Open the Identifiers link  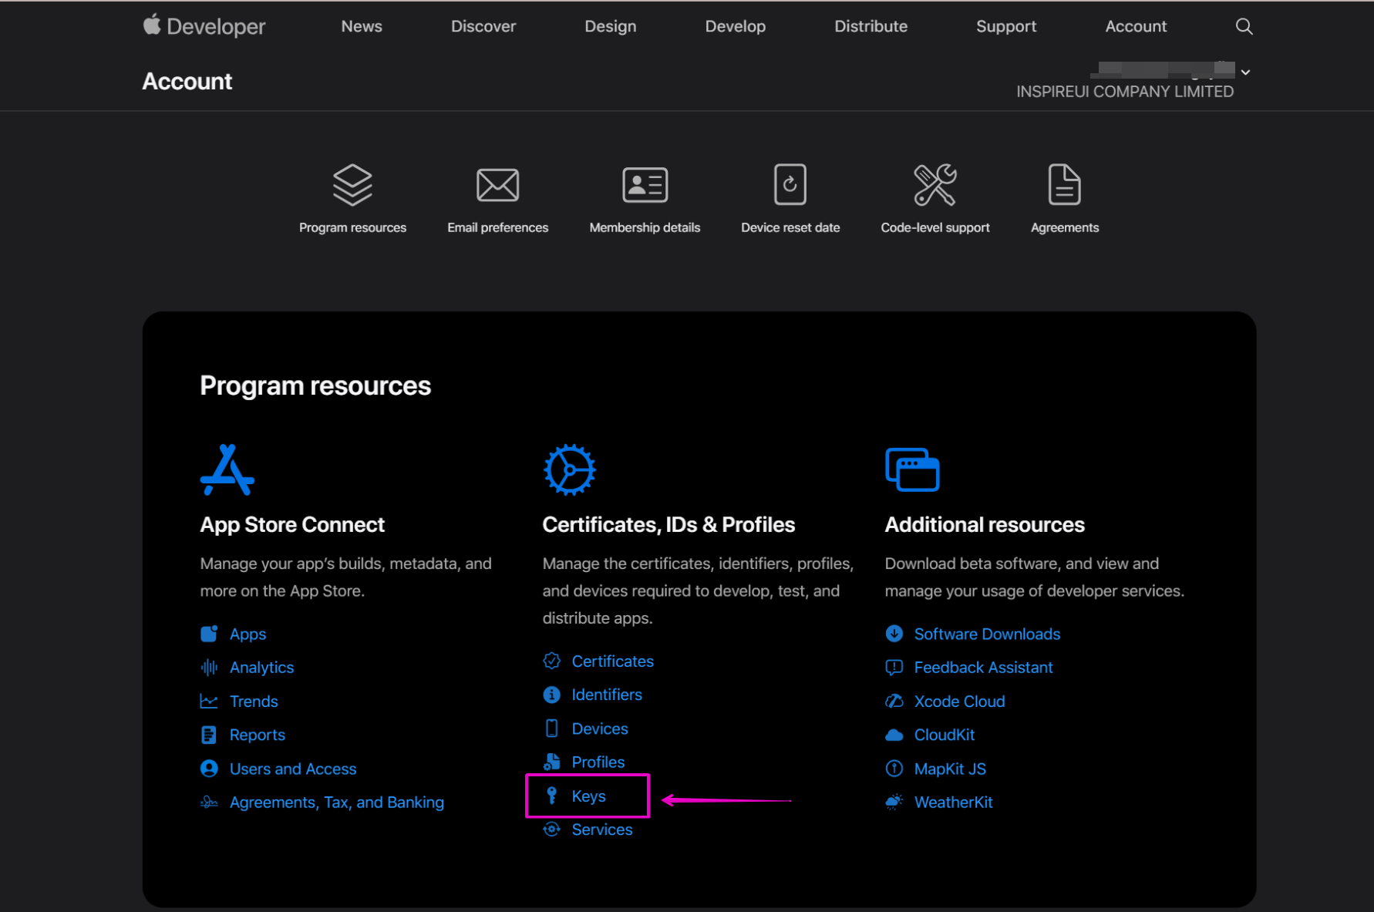click(x=607, y=695)
